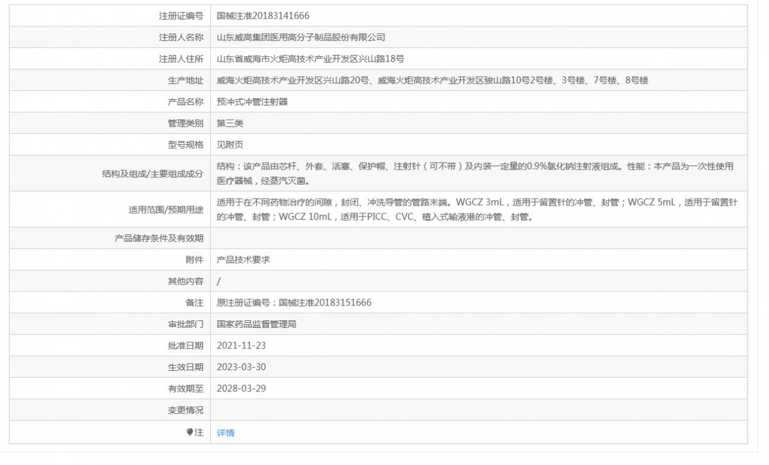Click the 变更情况 label

coord(186,410)
